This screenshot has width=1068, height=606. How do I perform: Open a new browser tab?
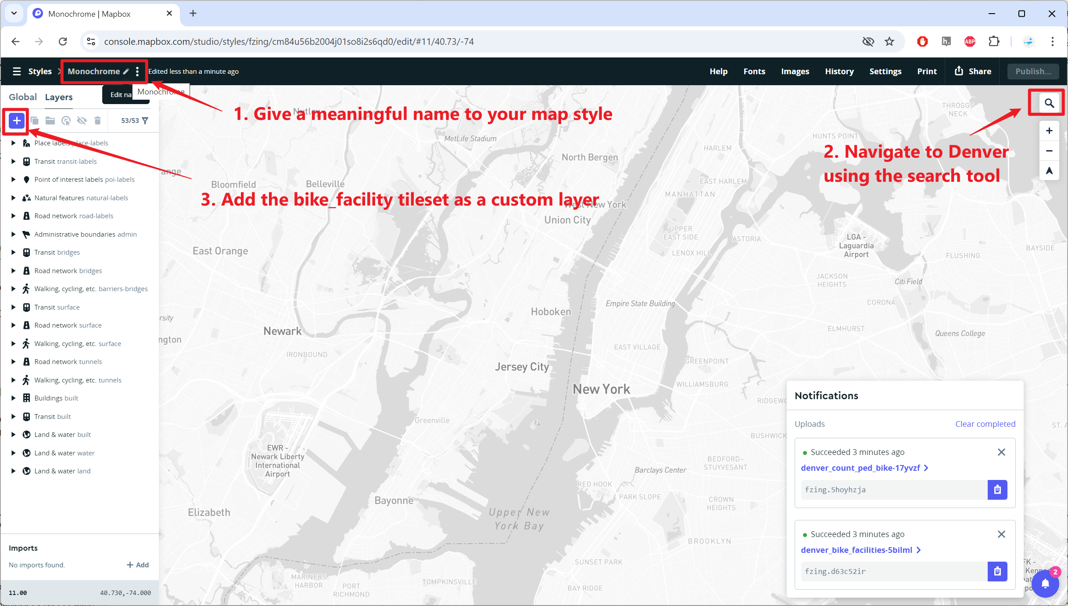coord(193,14)
